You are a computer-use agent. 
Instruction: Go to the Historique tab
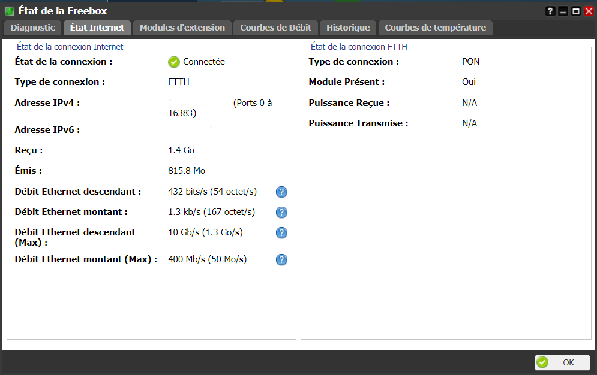348,28
